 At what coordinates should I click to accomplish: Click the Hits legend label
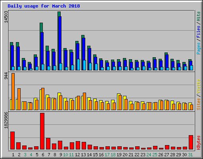click(198, 16)
